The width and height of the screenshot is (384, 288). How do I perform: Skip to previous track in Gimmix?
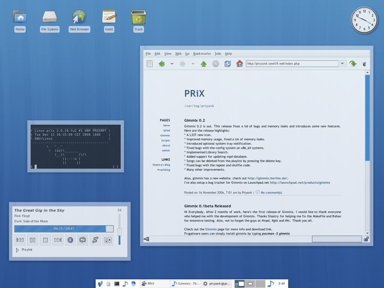coord(20,240)
